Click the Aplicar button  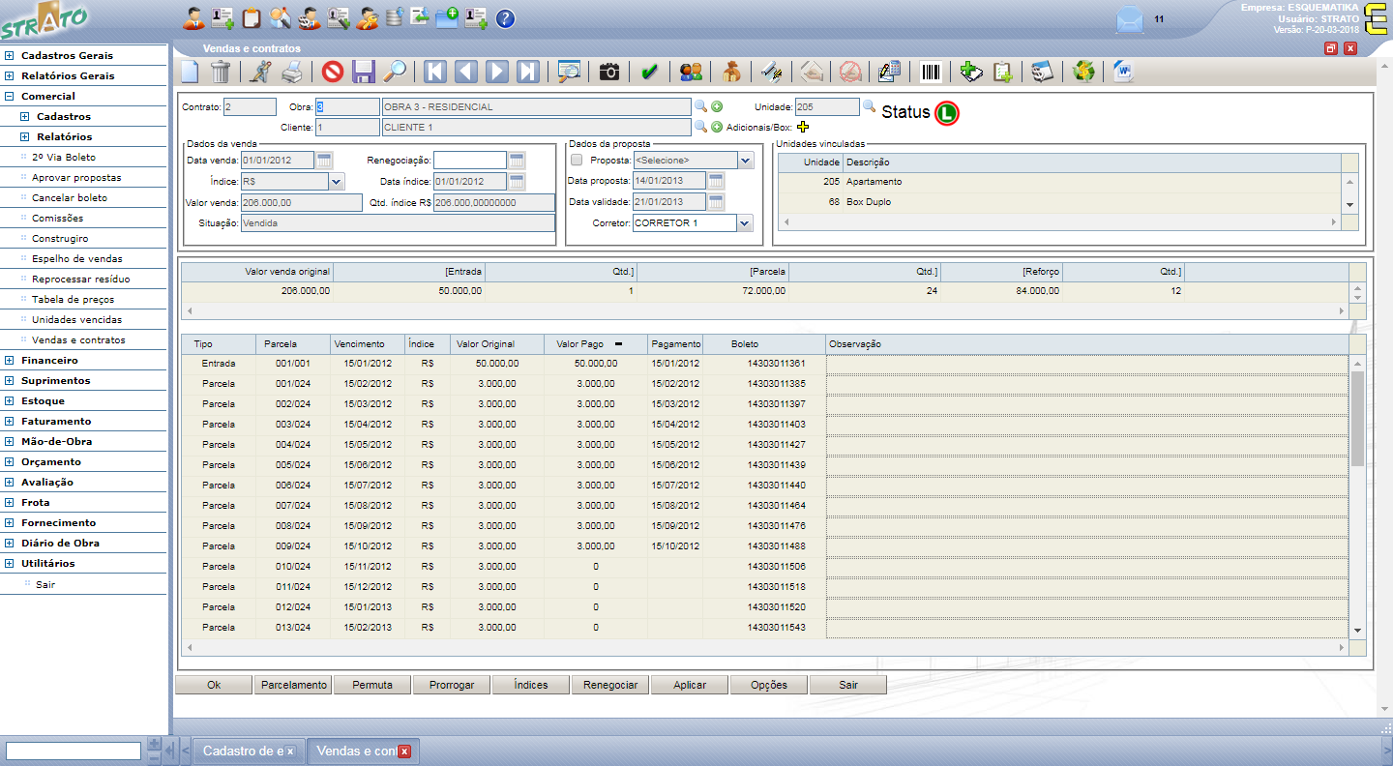pyautogui.click(x=690, y=685)
